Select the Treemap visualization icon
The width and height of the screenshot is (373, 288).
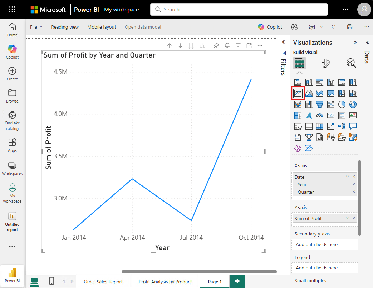(x=298, y=115)
